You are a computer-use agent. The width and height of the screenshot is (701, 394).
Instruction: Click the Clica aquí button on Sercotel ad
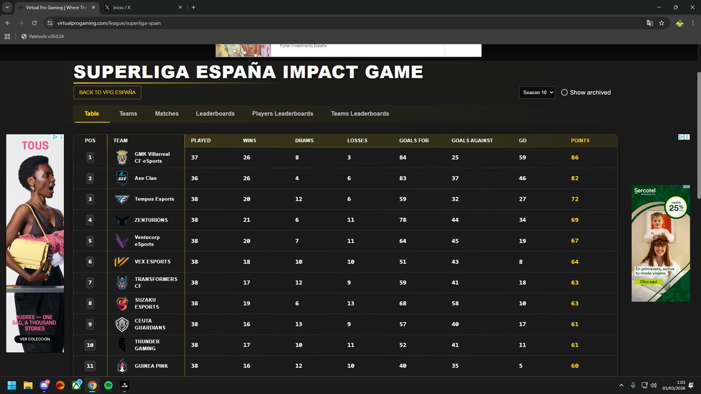pyautogui.click(x=648, y=281)
